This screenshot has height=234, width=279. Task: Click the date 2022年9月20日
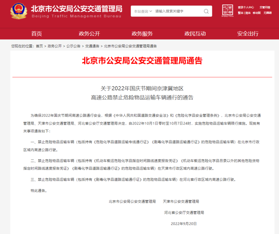point(184,224)
